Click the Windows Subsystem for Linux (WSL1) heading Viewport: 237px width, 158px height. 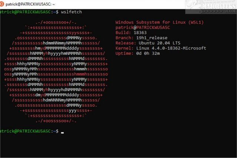tap(160, 22)
